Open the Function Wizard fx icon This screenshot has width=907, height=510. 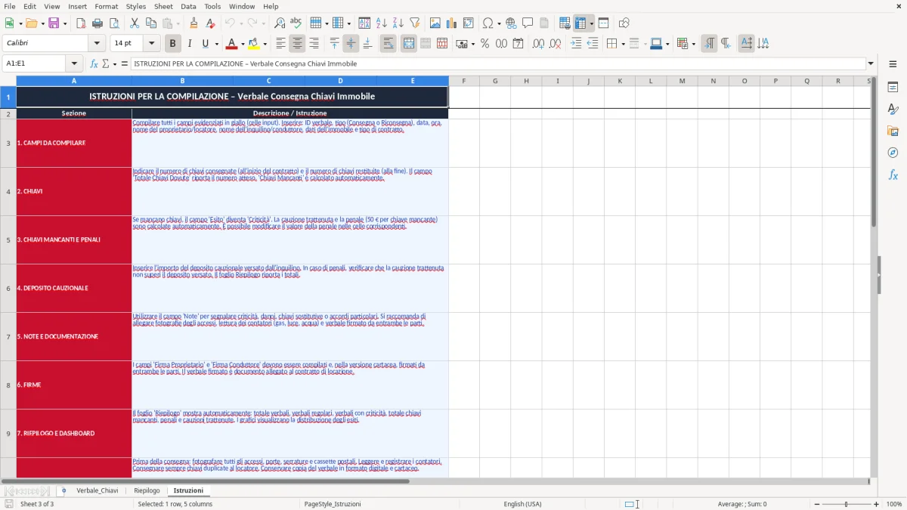click(x=94, y=63)
